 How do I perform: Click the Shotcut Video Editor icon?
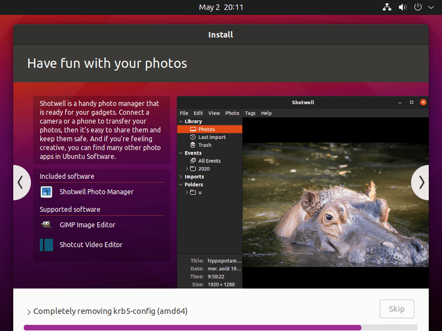[x=46, y=245]
